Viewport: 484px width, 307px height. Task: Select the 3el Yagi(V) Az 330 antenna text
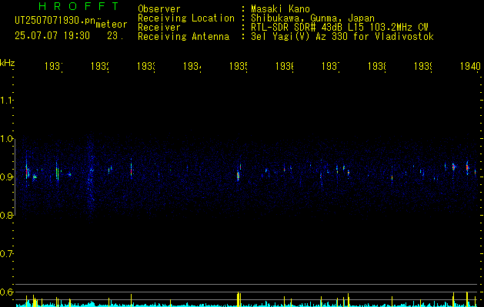(342, 37)
